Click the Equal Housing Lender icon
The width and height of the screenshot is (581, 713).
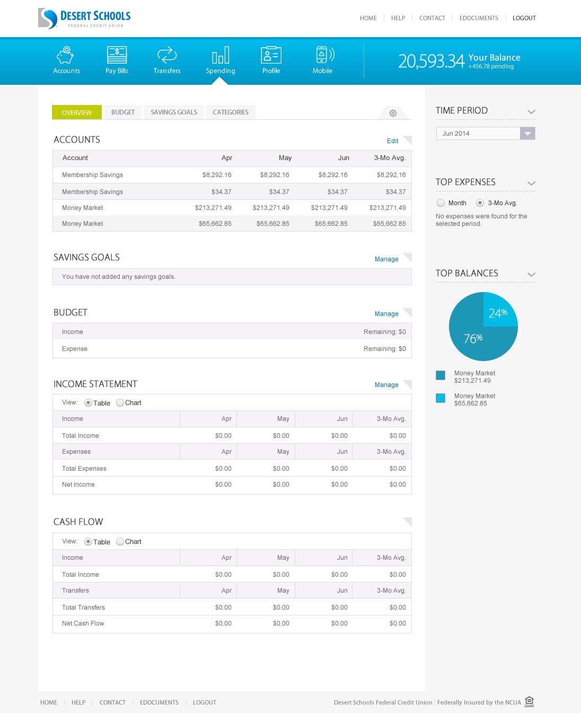pyautogui.click(x=529, y=701)
